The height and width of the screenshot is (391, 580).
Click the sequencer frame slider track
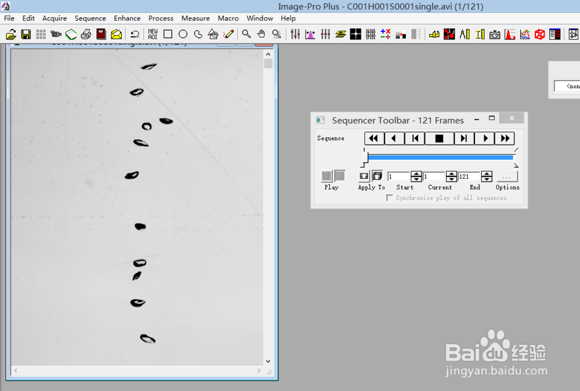(x=440, y=158)
